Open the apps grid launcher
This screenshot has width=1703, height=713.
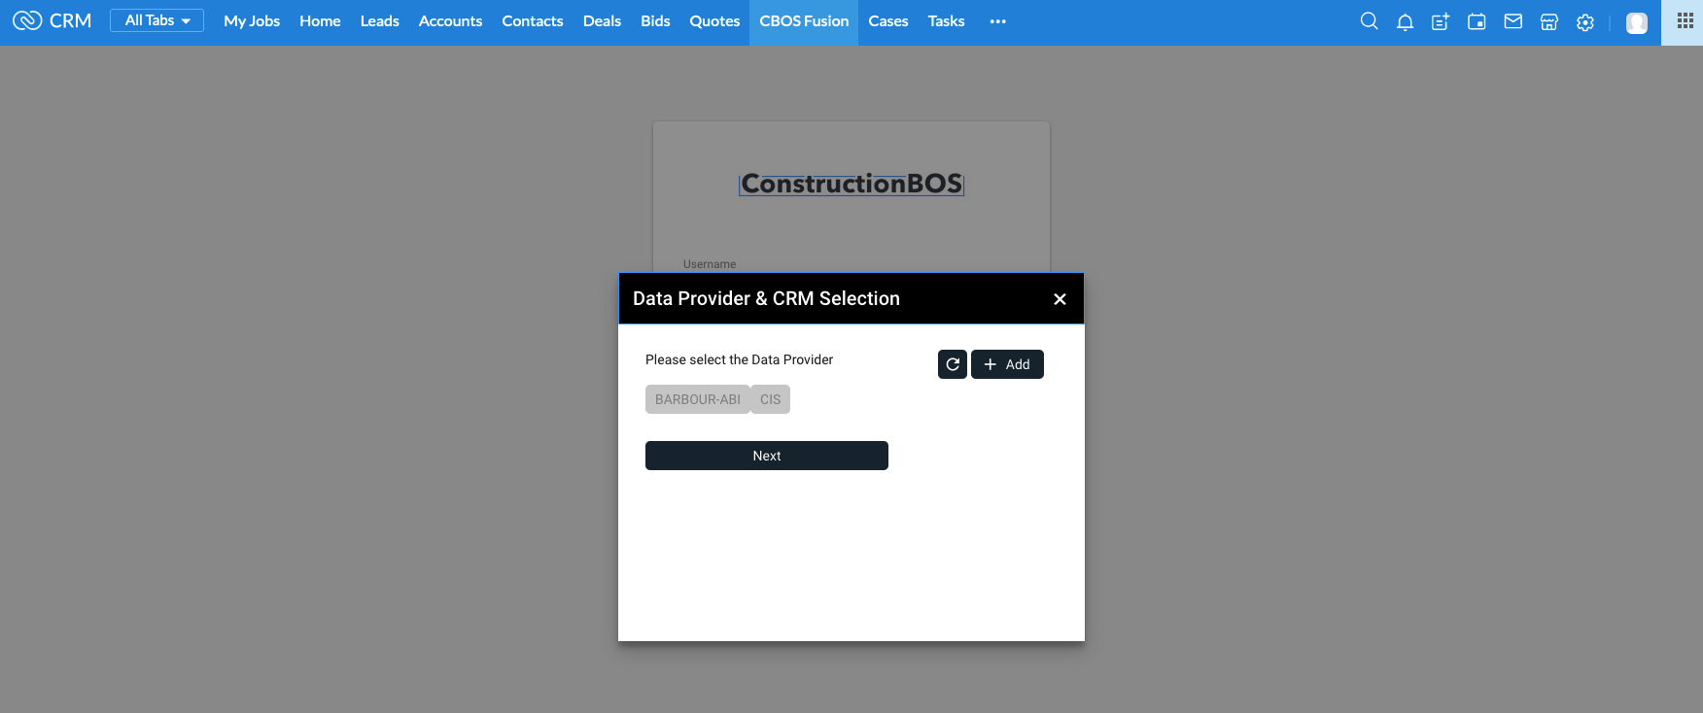pos(1686,20)
